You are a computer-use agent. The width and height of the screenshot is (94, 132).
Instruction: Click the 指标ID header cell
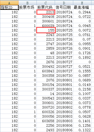(x=9, y=7)
